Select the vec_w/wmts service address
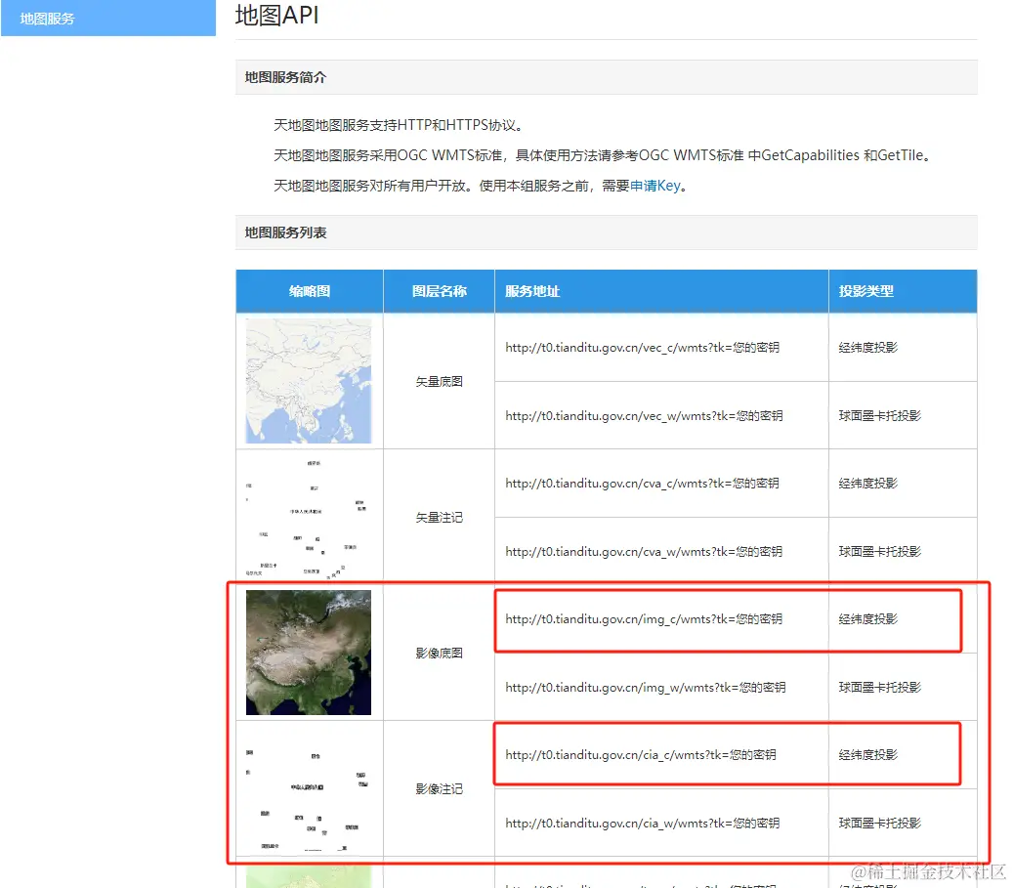The height and width of the screenshot is (888, 1013). (x=644, y=415)
